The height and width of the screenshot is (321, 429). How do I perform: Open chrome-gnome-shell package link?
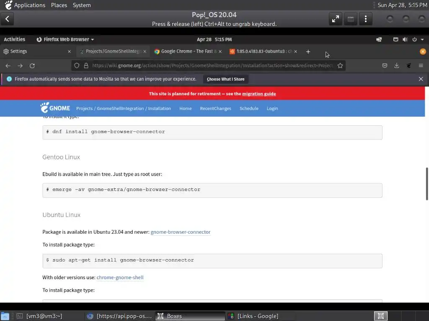pos(120,278)
